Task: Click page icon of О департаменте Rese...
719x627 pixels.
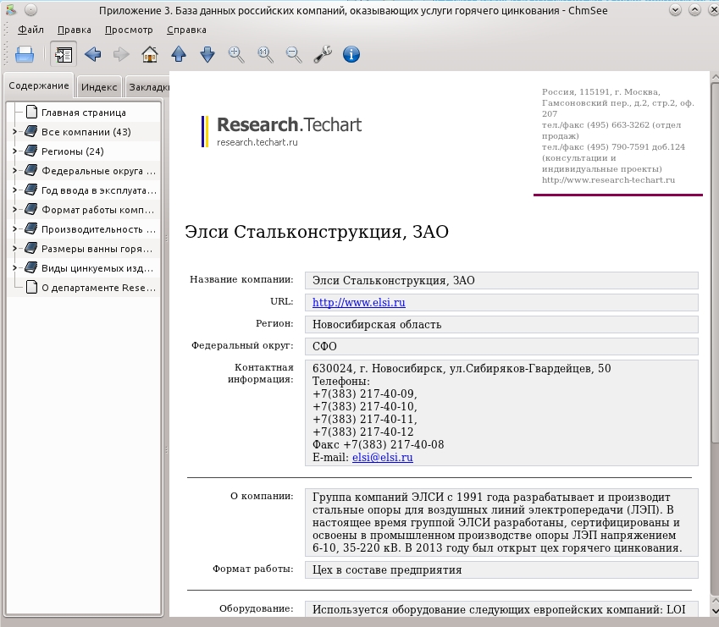Action: point(31,288)
